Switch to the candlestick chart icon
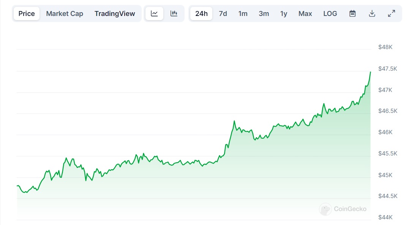 click(x=174, y=13)
